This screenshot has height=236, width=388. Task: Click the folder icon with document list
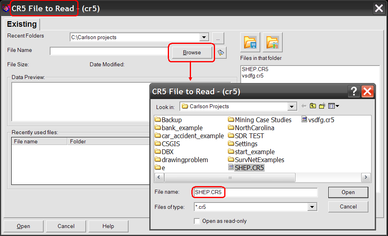pyautogui.click(x=250, y=42)
